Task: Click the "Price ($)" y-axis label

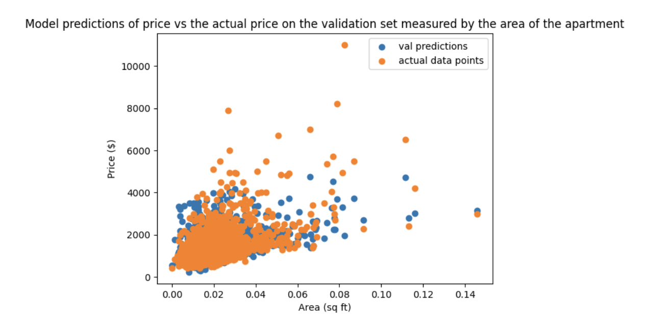Action: (x=111, y=159)
